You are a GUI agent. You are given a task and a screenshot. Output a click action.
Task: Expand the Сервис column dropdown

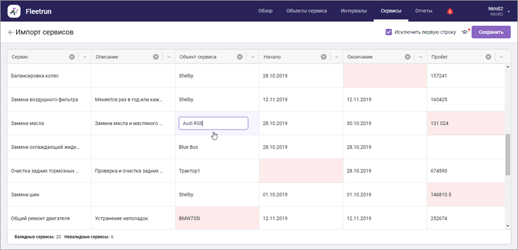pyautogui.click(x=85, y=57)
